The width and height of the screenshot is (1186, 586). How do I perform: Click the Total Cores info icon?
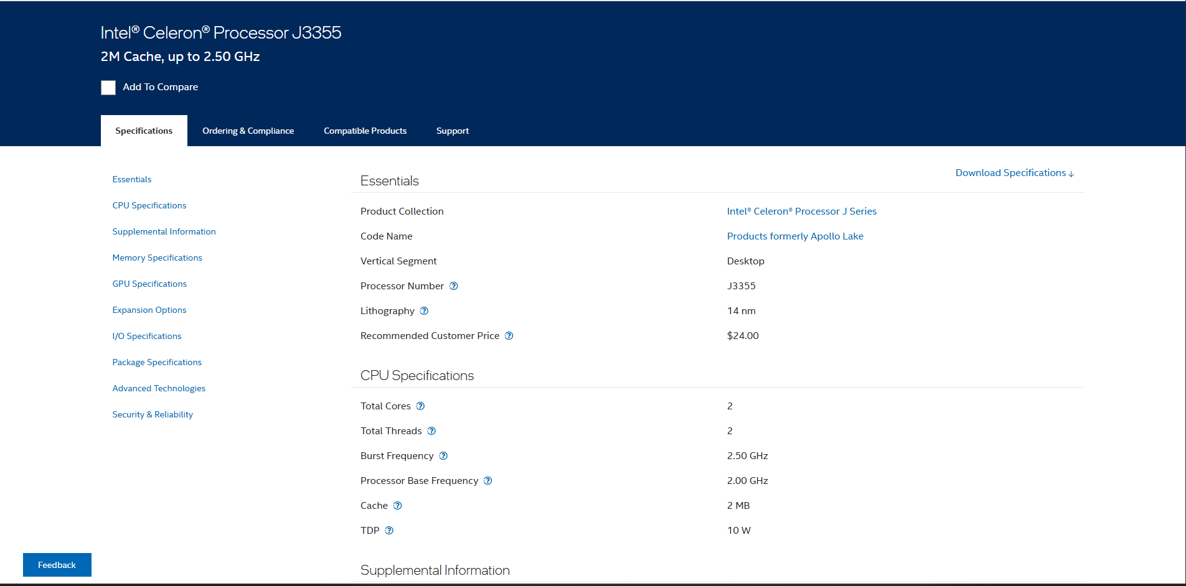(420, 406)
